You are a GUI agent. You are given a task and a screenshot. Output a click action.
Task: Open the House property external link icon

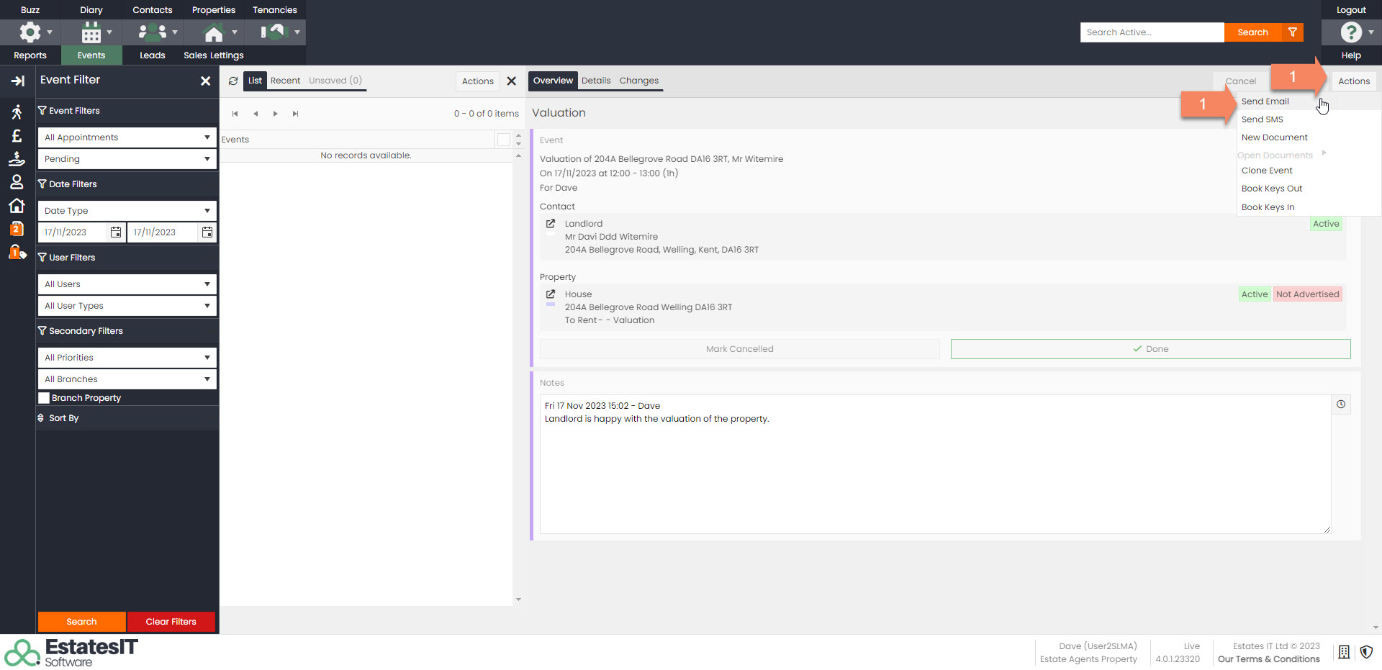(551, 294)
